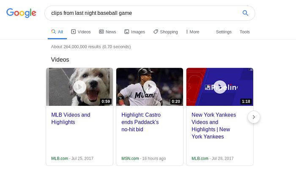
Task: Open the Tools filter menu
Action: coord(244,32)
